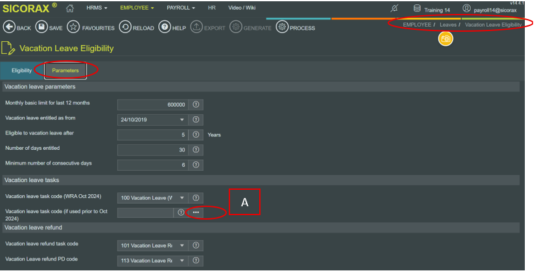
Task: Open the ellipsis lookup for prior task code
Action: [x=196, y=213]
